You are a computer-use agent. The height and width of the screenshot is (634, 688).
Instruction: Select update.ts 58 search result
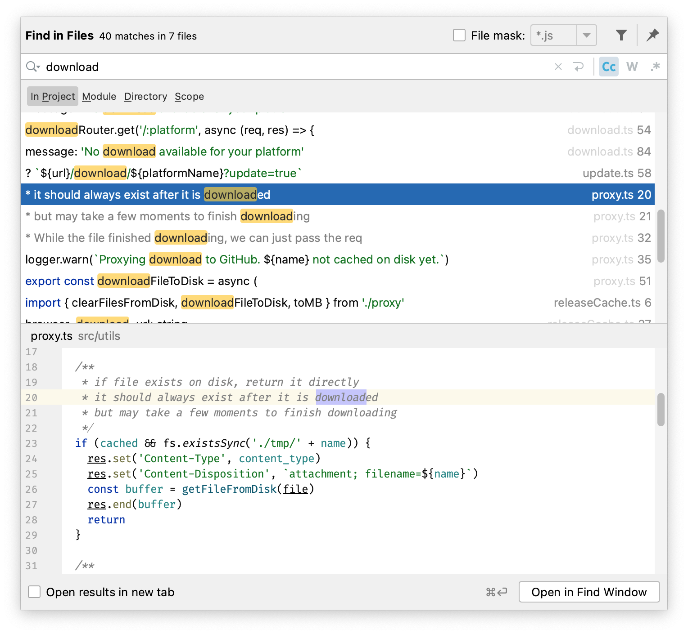(338, 173)
